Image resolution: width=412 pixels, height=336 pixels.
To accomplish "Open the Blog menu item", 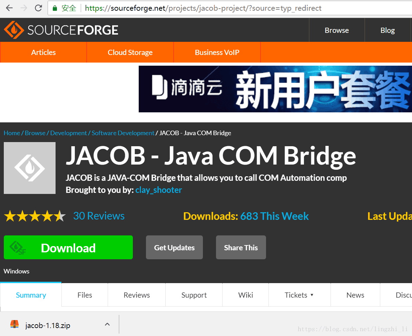I will point(388,30).
